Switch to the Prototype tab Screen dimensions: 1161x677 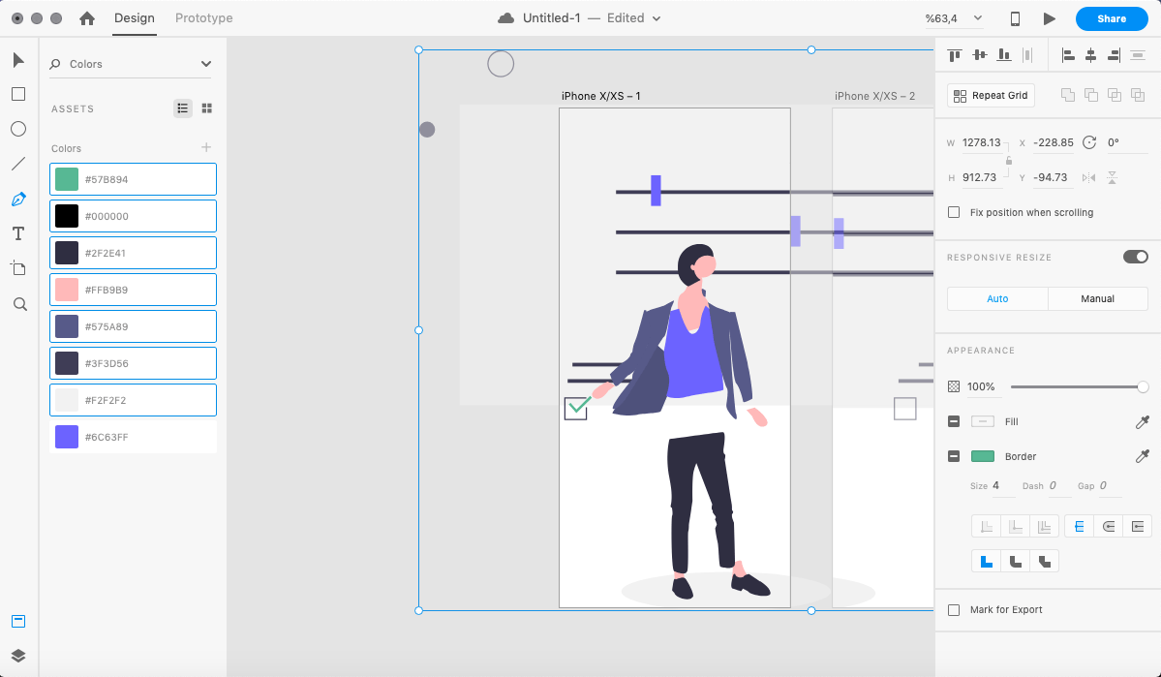[x=203, y=18]
